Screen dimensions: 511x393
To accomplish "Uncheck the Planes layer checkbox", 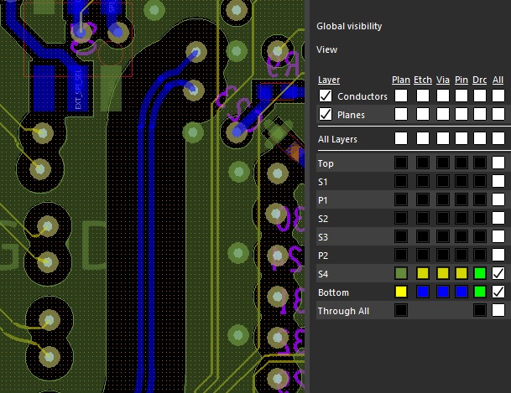I will (325, 114).
